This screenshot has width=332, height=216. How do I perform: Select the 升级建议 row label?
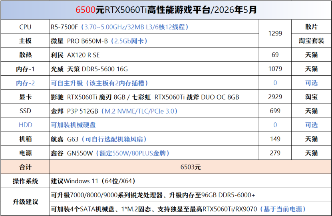tap(25, 202)
